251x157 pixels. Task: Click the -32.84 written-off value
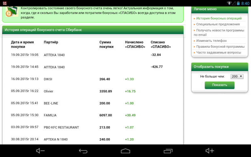tap(156, 55)
